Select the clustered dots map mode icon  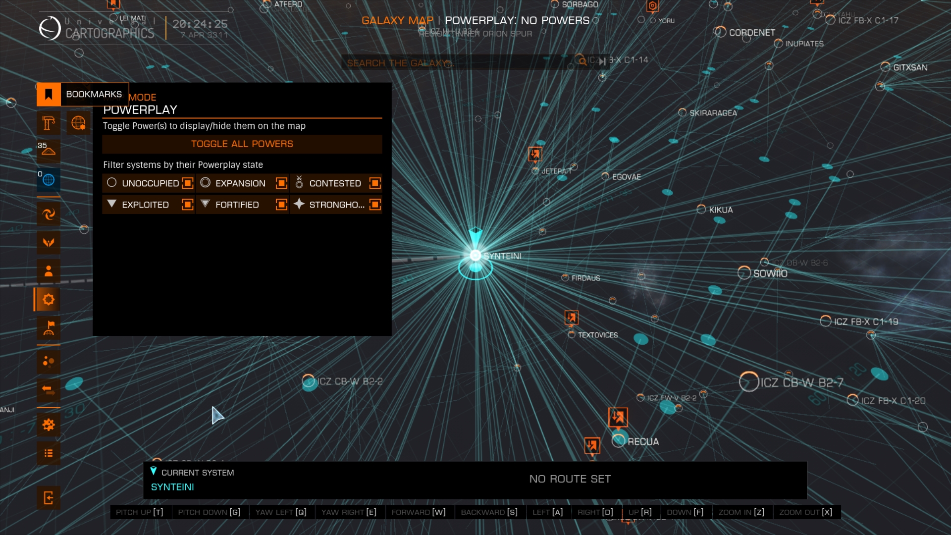point(49,362)
